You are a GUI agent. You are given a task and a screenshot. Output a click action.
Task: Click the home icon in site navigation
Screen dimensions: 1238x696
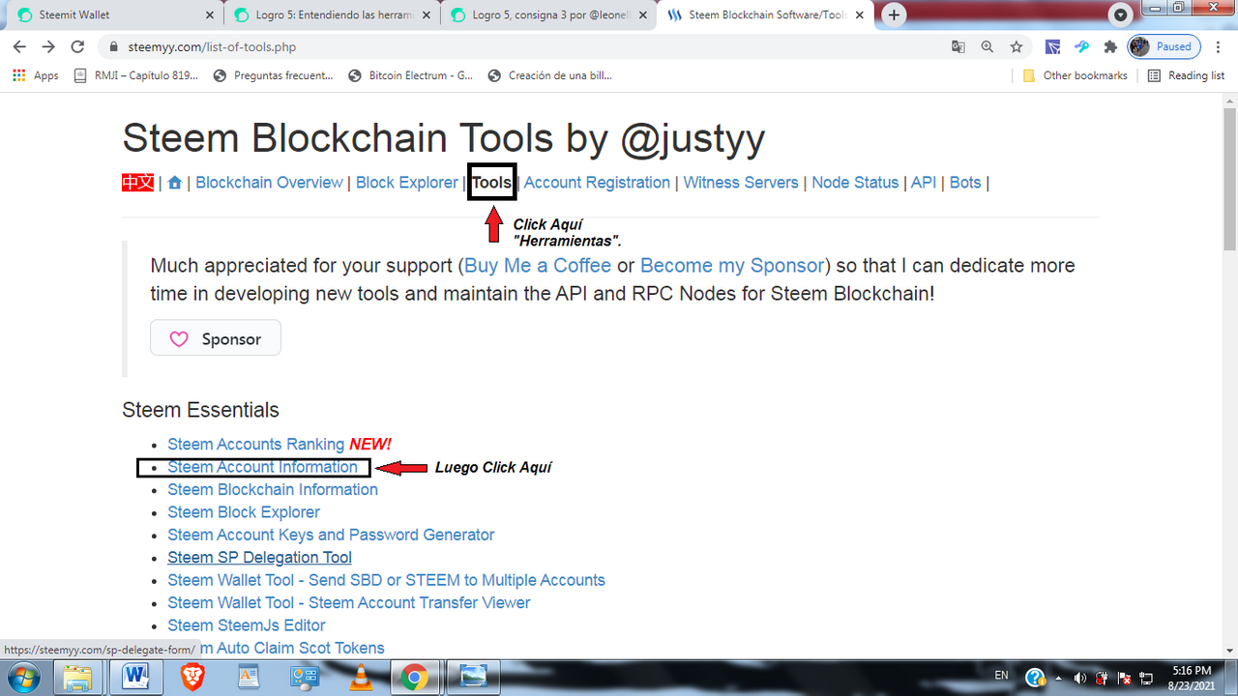175,183
